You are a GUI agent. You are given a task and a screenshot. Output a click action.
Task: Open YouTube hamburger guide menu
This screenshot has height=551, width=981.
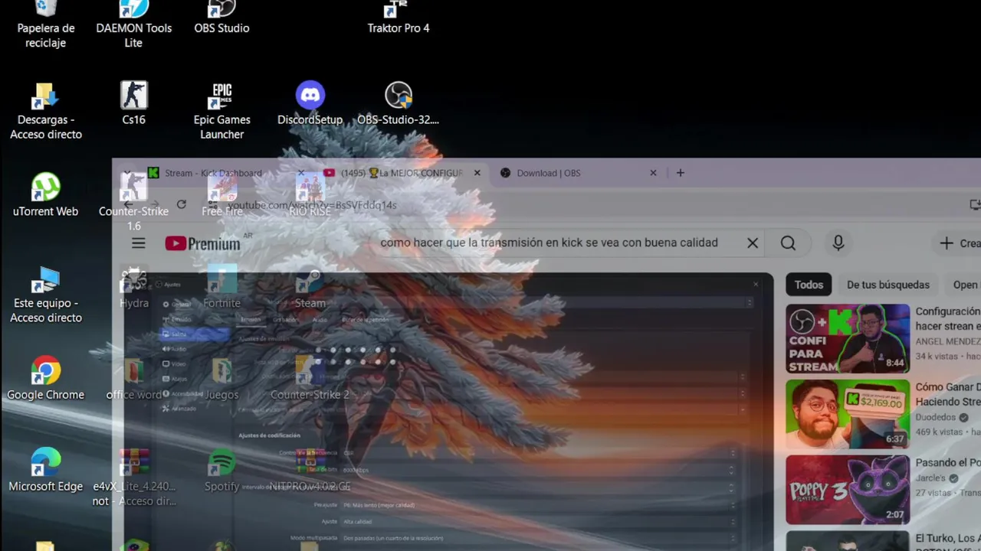(x=138, y=243)
